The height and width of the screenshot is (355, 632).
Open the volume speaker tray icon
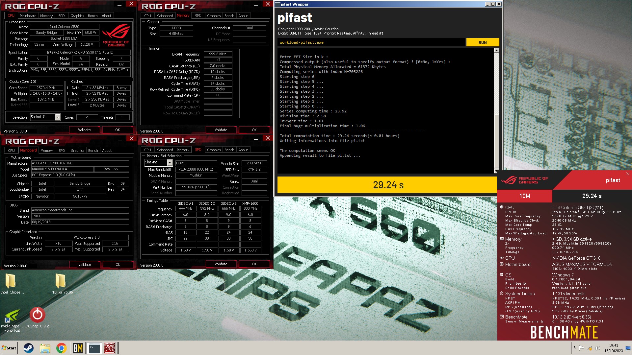(597, 348)
